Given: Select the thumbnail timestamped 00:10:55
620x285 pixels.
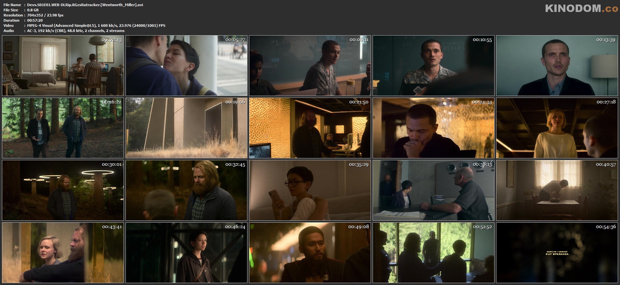Looking at the screenshot, I should tap(434, 66).
